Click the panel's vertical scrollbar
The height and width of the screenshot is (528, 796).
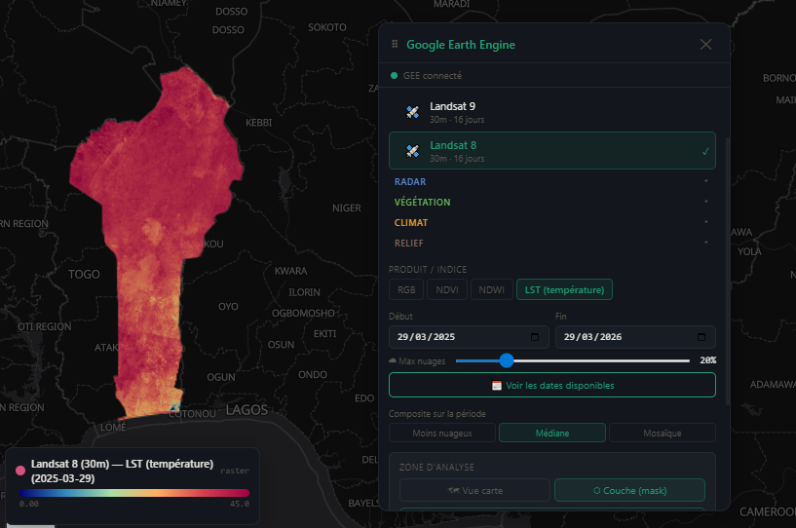click(x=727, y=272)
